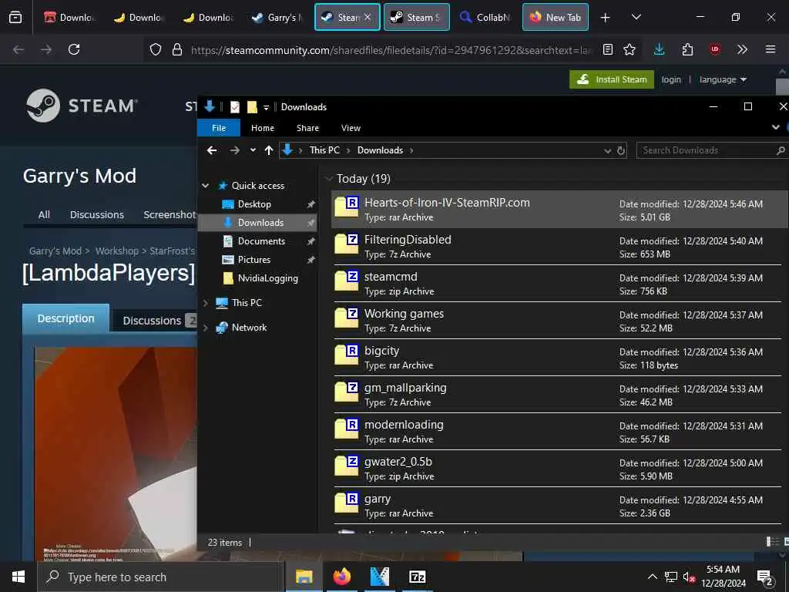
Task: Open the Steam language dropdown
Action: [x=723, y=79]
